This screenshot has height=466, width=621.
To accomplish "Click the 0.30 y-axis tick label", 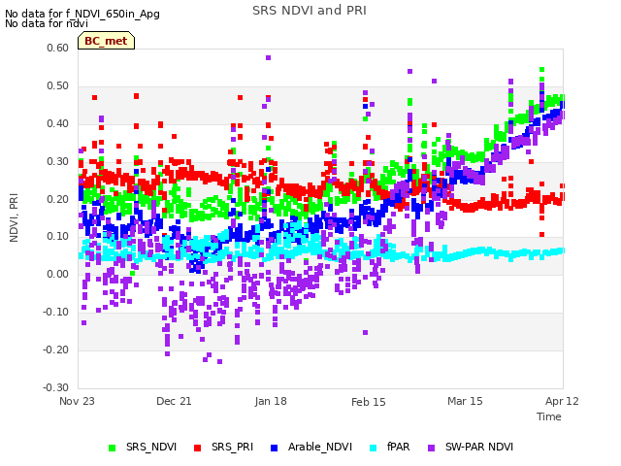I will point(57,162).
